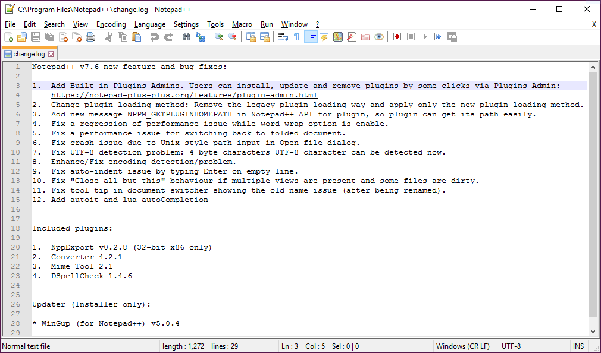Open the Window menu
Viewport: 601px width, 353px height.
[295, 24]
